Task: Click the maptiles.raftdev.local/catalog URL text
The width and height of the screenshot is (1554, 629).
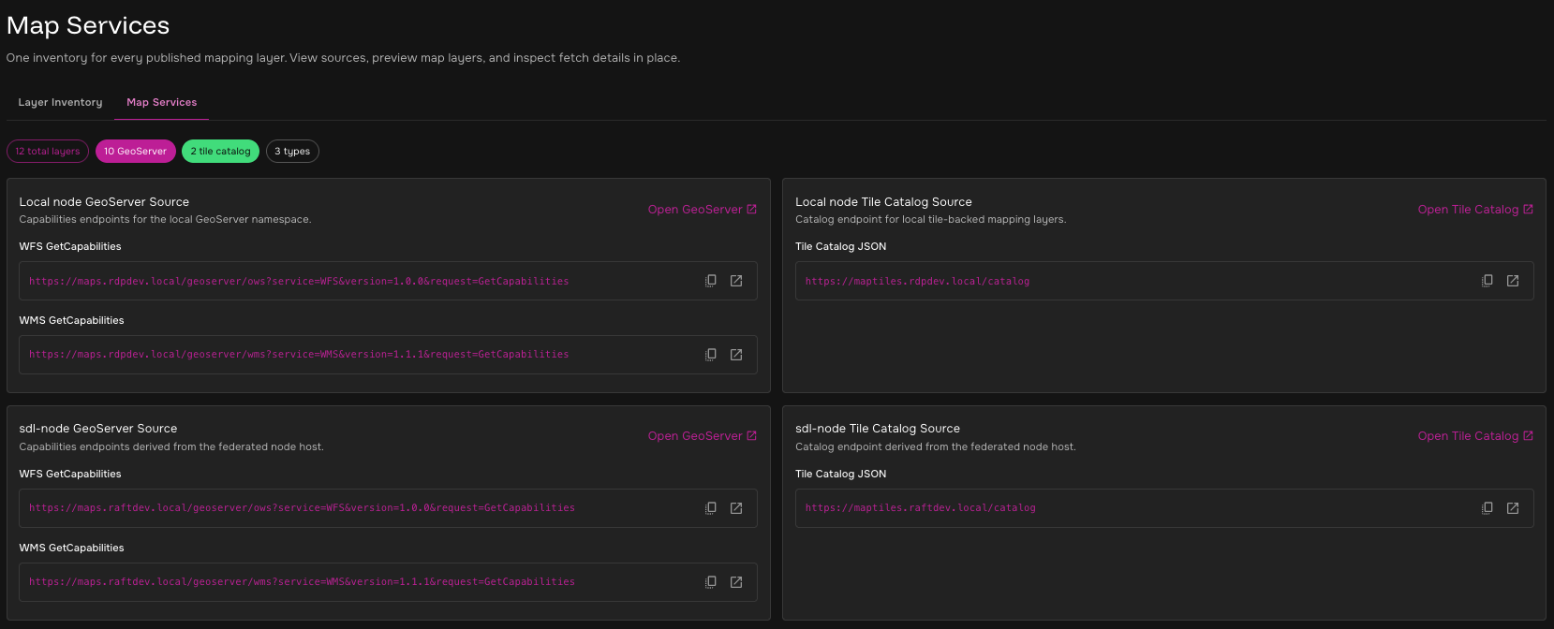Action: (921, 508)
